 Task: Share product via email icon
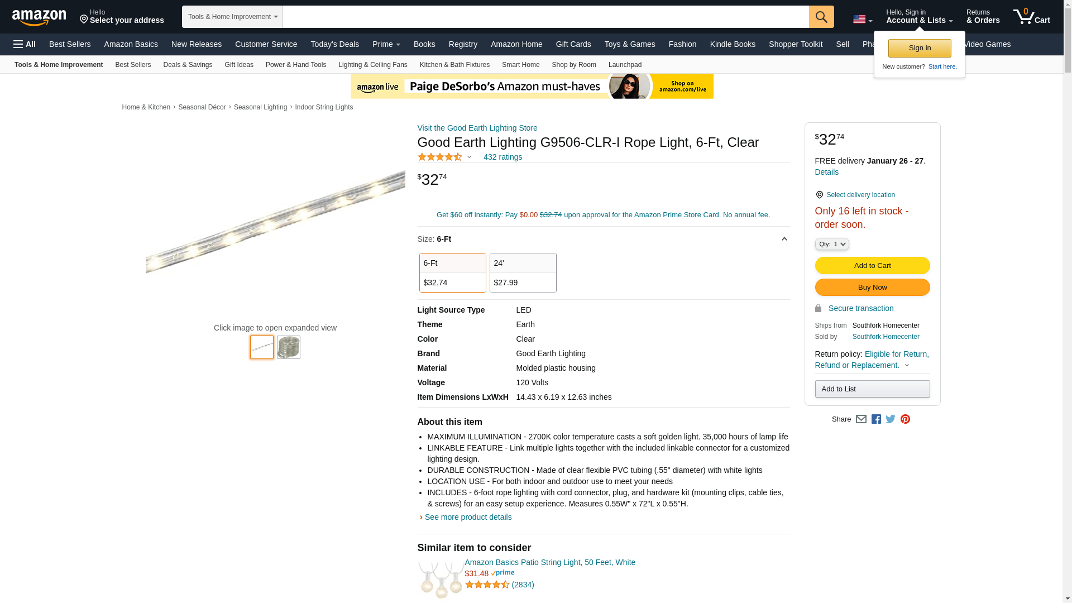click(861, 419)
